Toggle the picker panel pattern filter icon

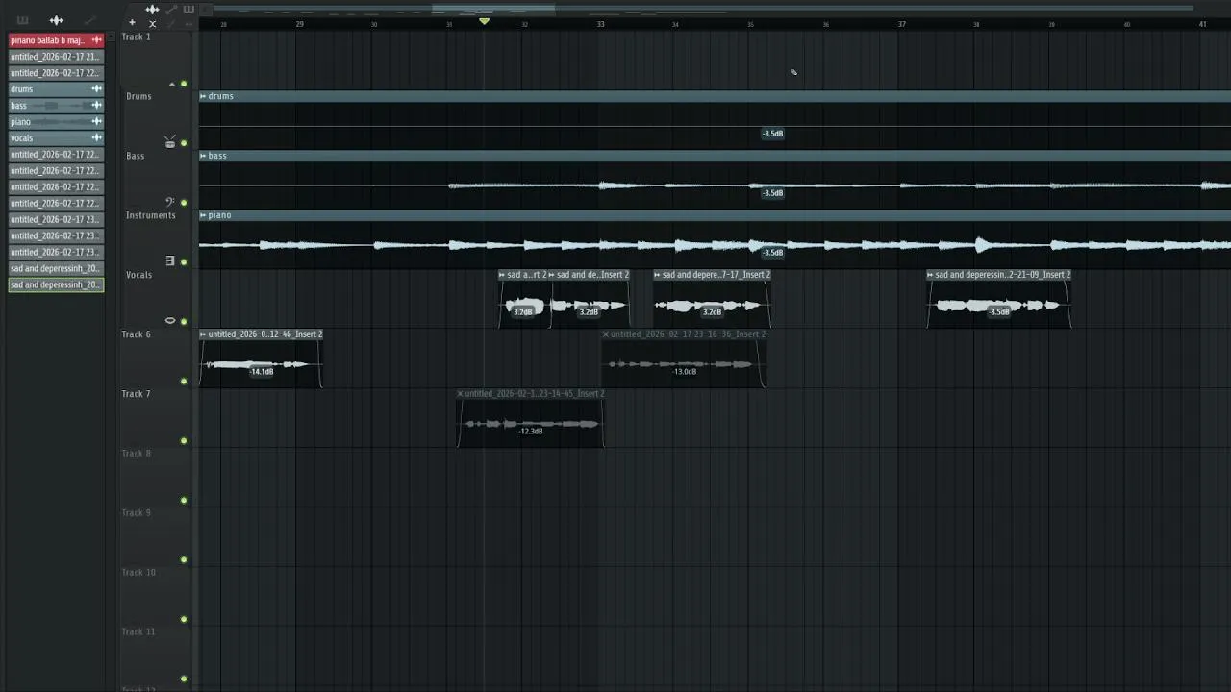pyautogui.click(x=22, y=20)
